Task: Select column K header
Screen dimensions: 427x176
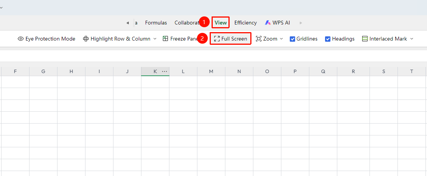Action: [155, 72]
